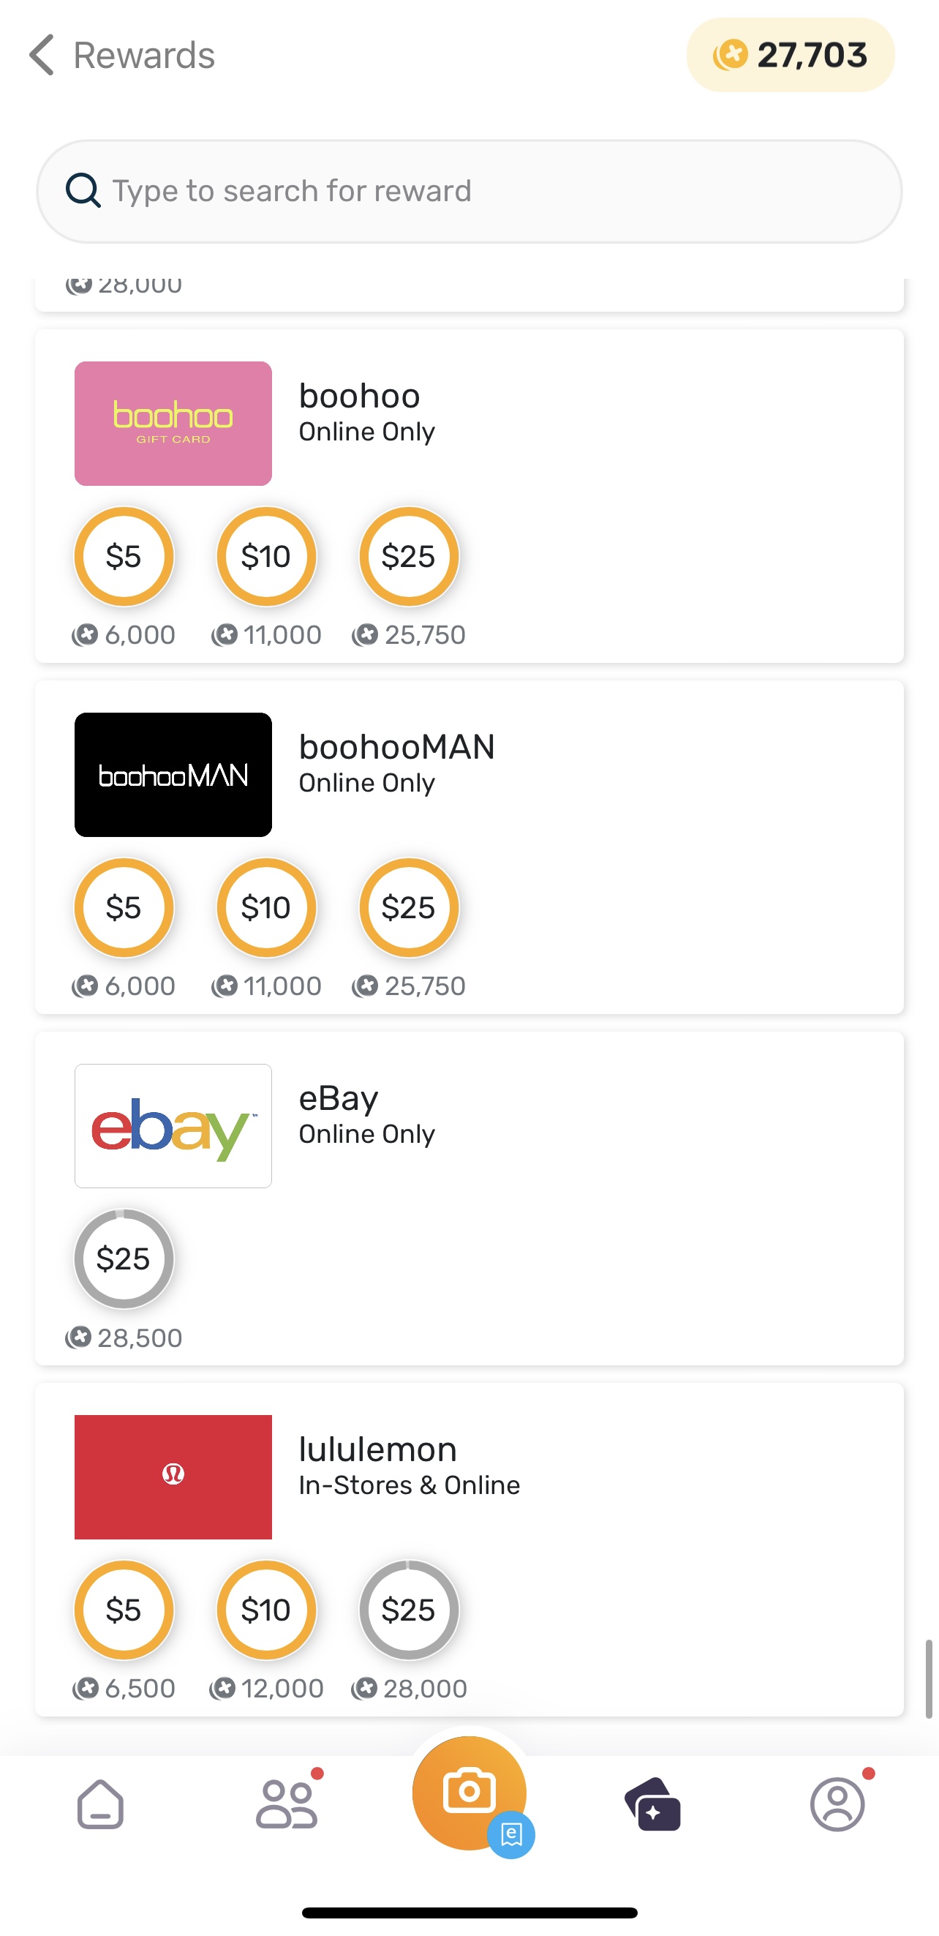Select the boohoo $5 reward
This screenshot has width=939, height=1936.
point(124,556)
